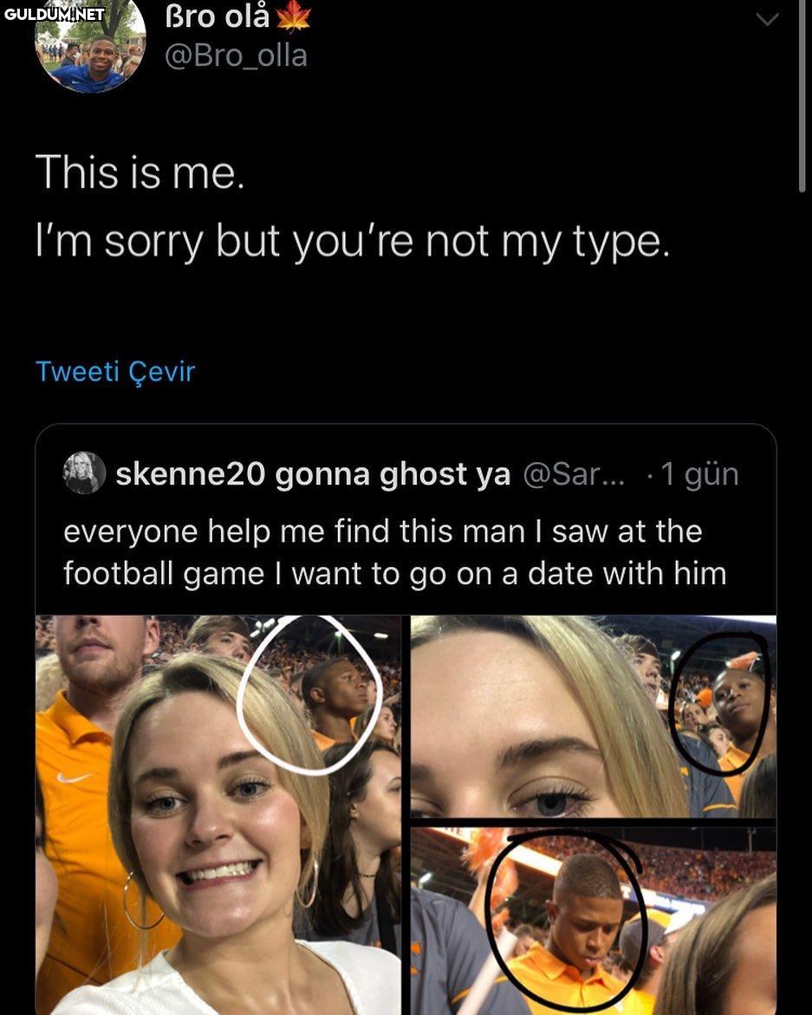This screenshot has height=1015, width=812.
Task: Click the "Tweeti Çevir" translate link
Action: (115, 372)
